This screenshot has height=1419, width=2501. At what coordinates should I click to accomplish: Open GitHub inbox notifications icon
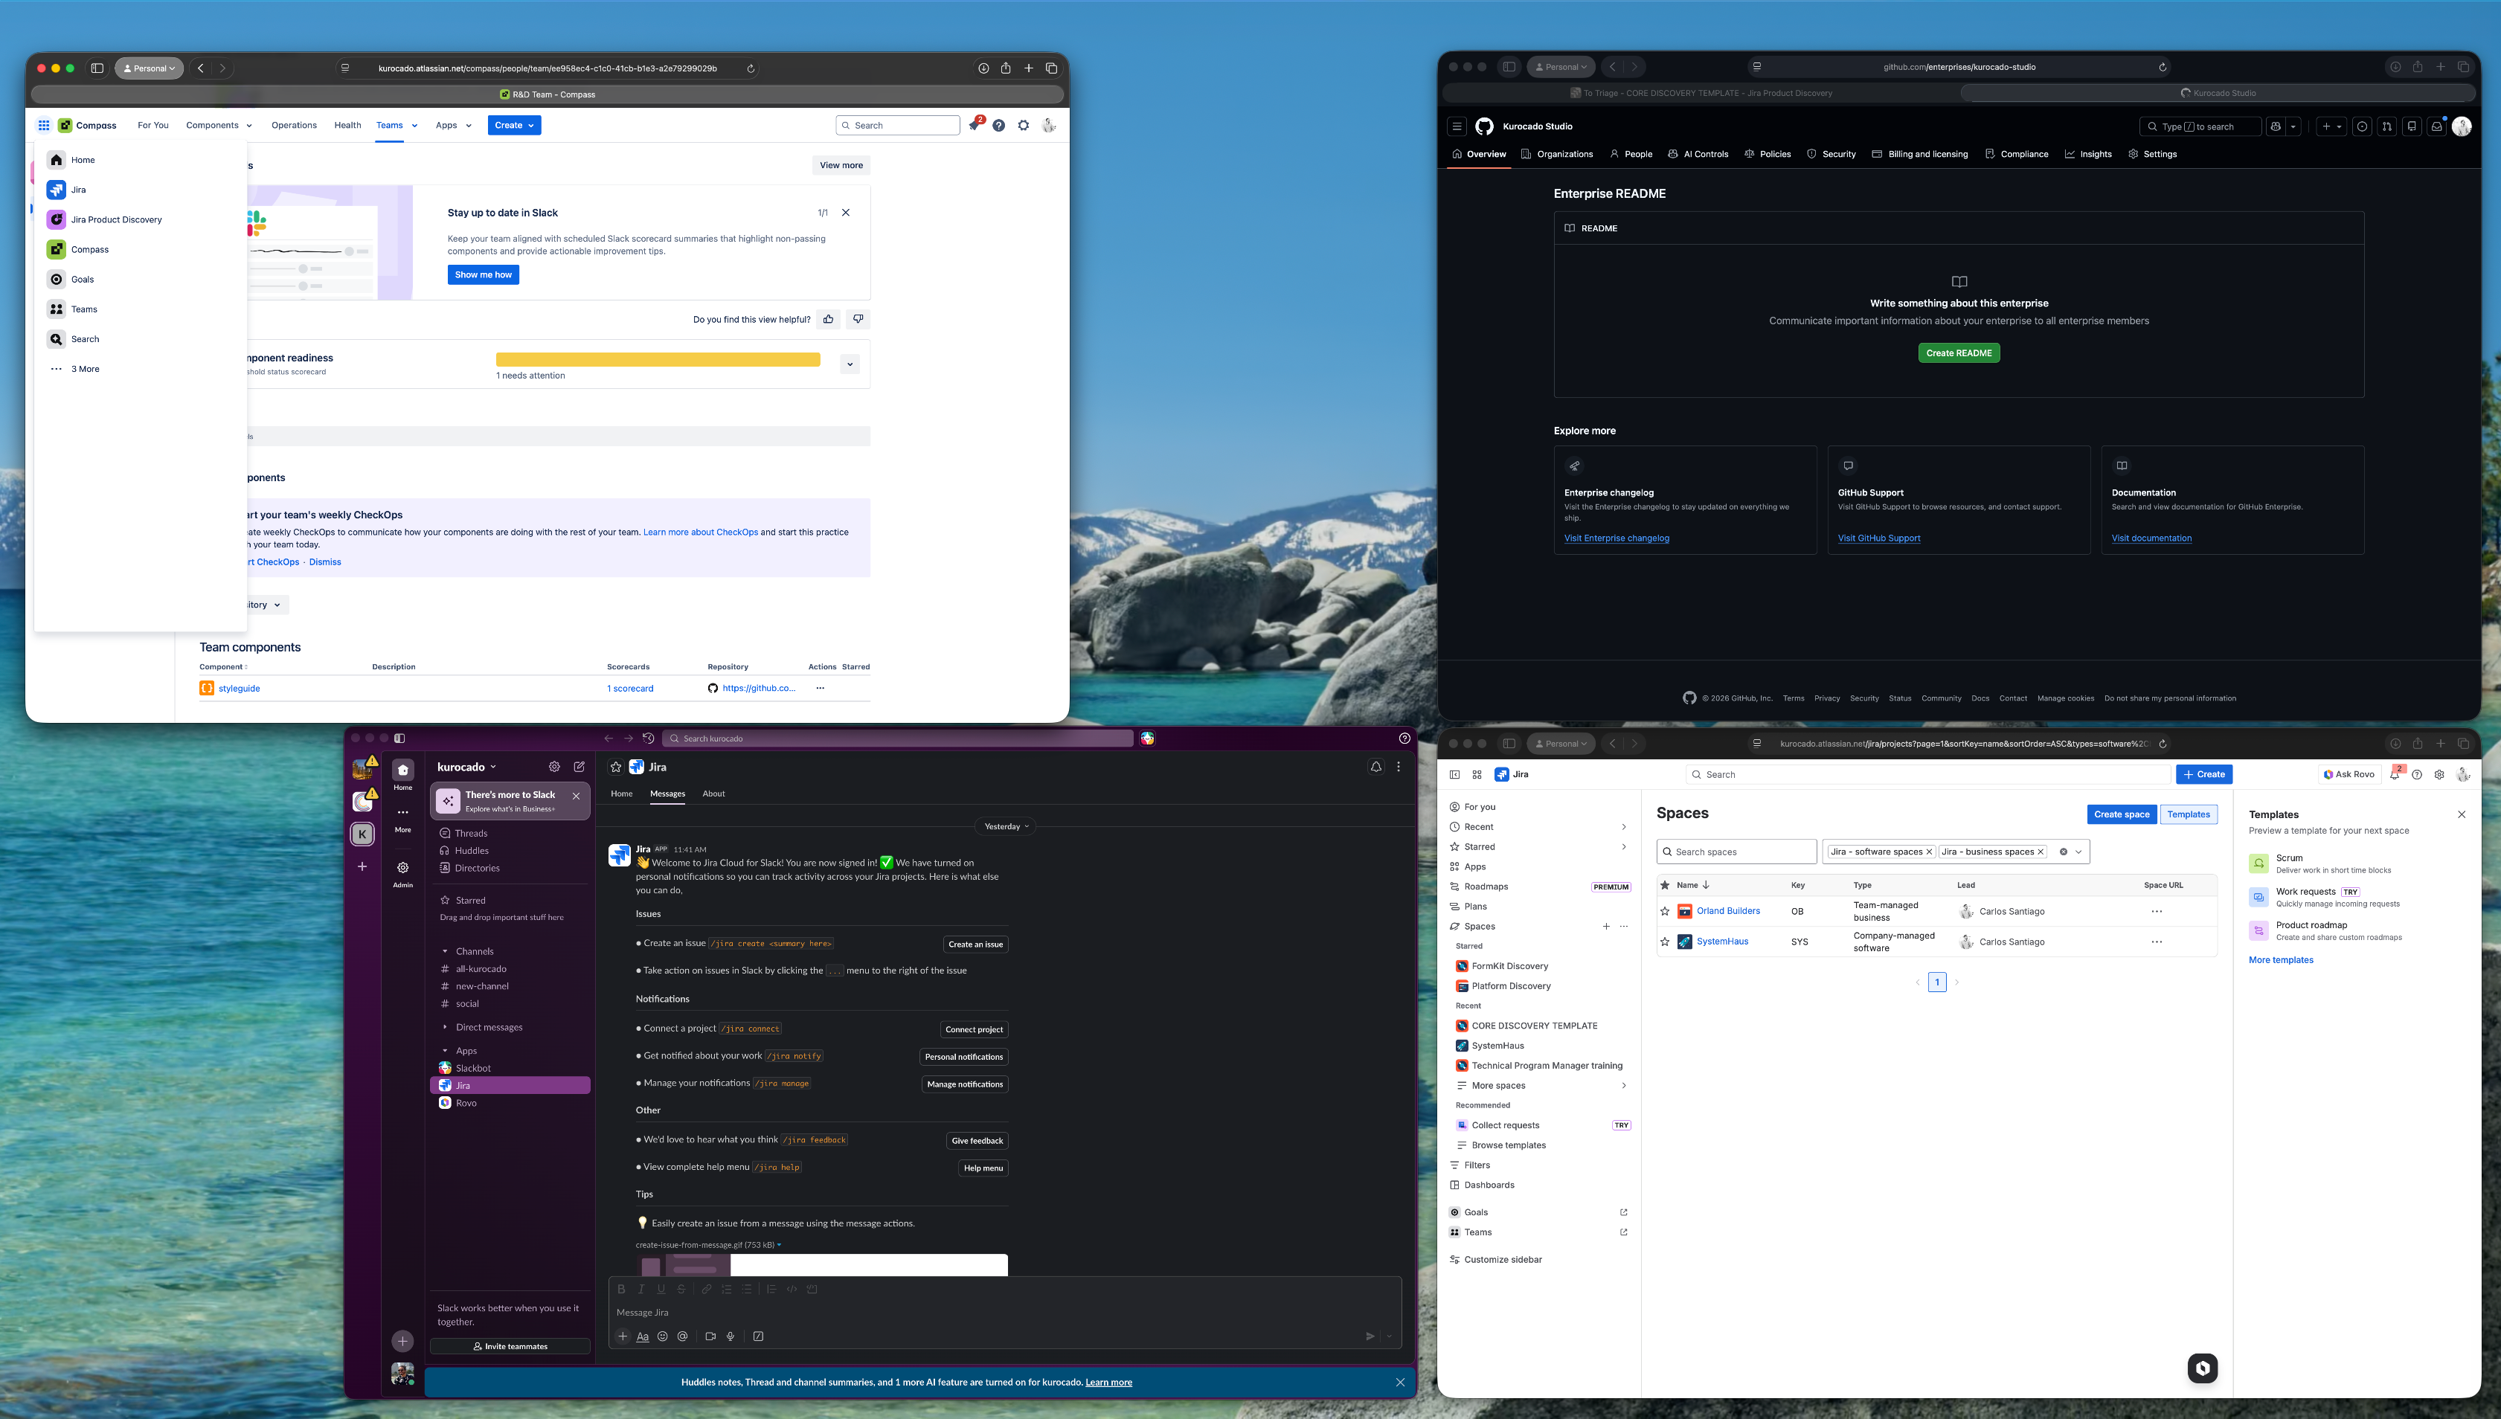pyautogui.click(x=2436, y=126)
